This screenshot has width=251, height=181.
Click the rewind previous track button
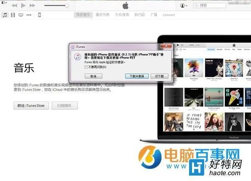tap(14, 5)
